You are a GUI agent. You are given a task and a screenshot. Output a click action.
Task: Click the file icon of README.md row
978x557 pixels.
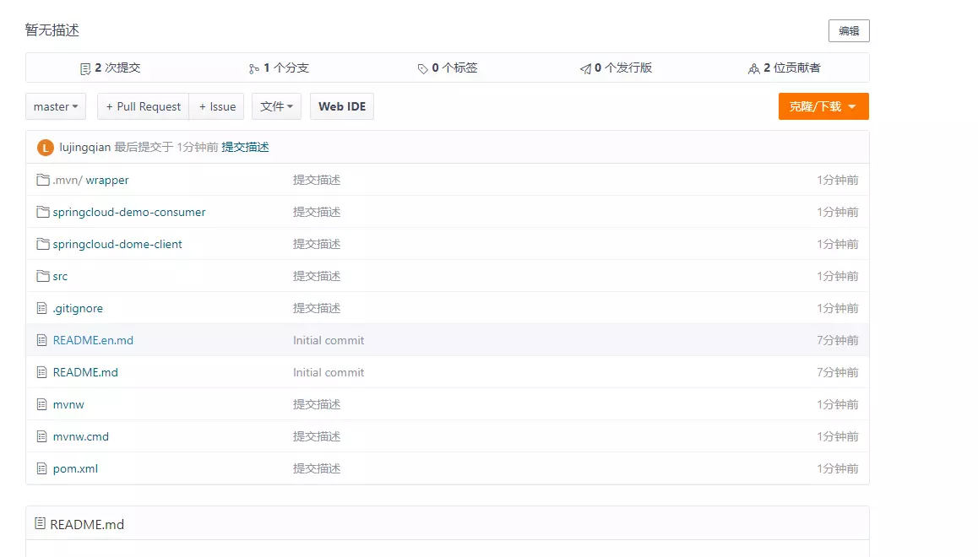click(41, 372)
